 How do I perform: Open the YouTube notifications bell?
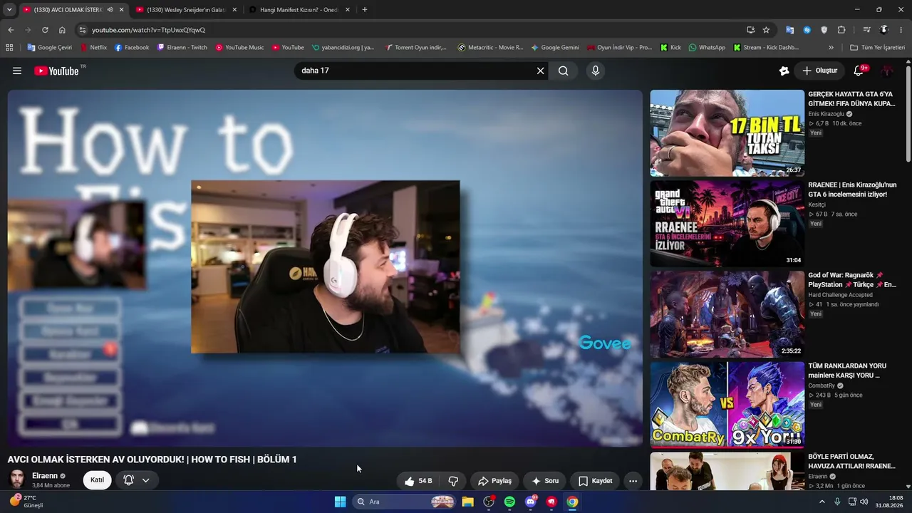(x=860, y=71)
